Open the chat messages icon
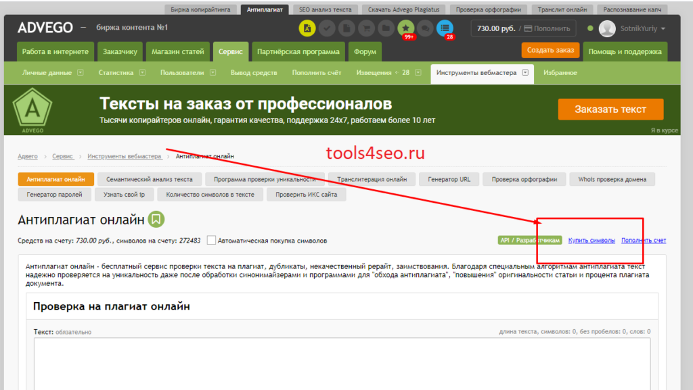This screenshot has height=390, width=693. pos(425,28)
